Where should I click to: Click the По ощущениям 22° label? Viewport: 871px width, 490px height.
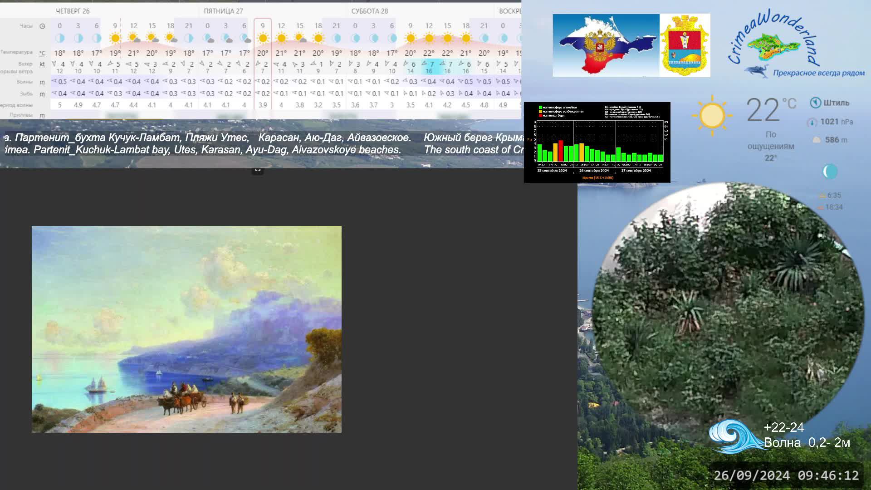click(x=771, y=146)
